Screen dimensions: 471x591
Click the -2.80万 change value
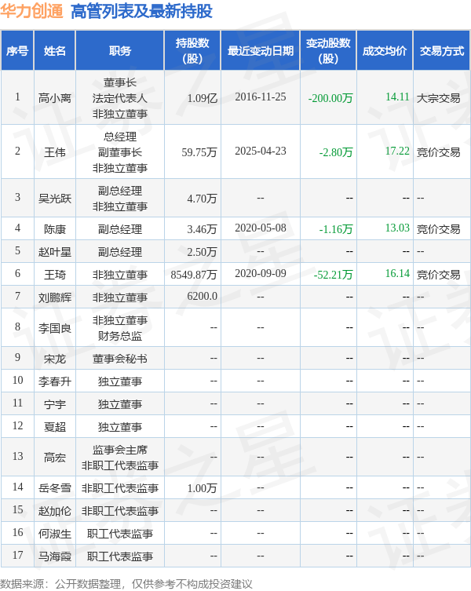click(336, 152)
